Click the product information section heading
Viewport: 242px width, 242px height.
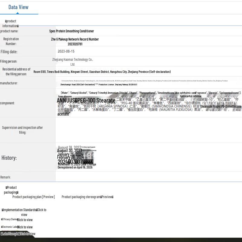pos(10,24)
